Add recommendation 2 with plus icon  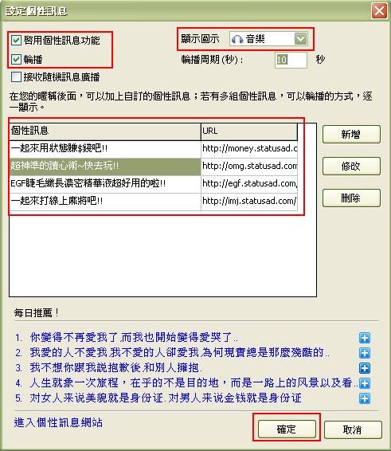pos(365,353)
